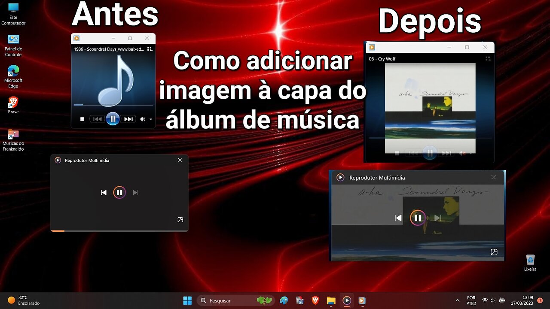Click the seek bar in the 1986 - Scoundrel Days player
The width and height of the screenshot is (550, 309).
113,104
